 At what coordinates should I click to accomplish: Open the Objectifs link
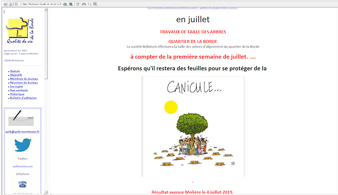pos(16,75)
